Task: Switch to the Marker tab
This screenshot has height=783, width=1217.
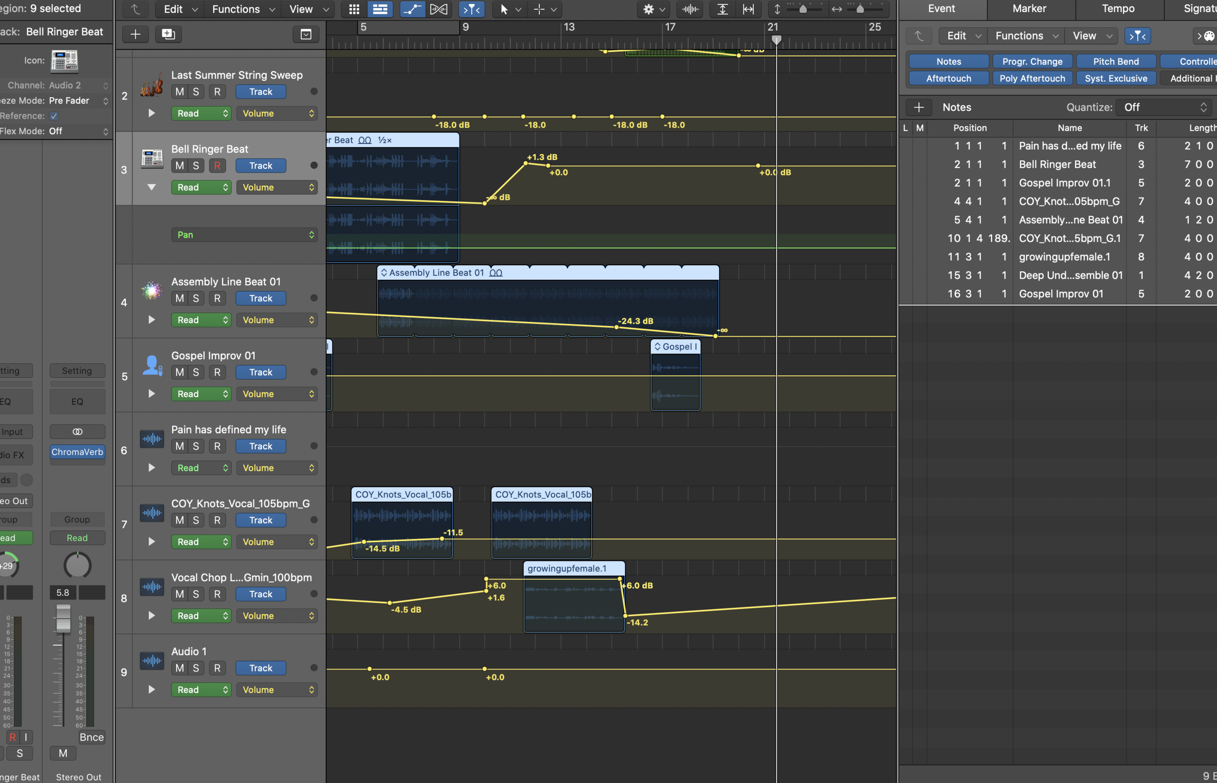Action: click(1029, 9)
